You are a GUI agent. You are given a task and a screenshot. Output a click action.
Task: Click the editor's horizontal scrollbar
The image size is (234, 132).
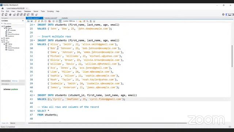tap(107, 123)
